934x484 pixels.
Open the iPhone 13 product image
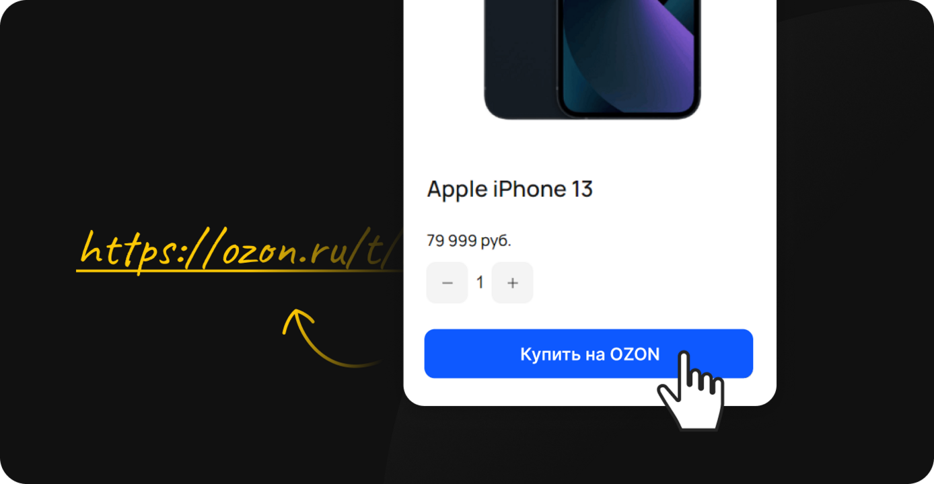coord(592,59)
